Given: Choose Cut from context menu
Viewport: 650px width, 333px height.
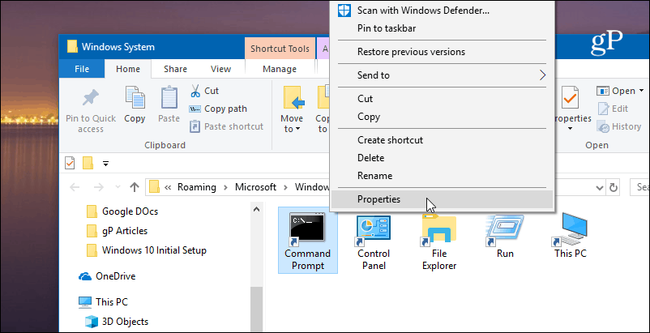Looking at the screenshot, I should click(442, 99).
